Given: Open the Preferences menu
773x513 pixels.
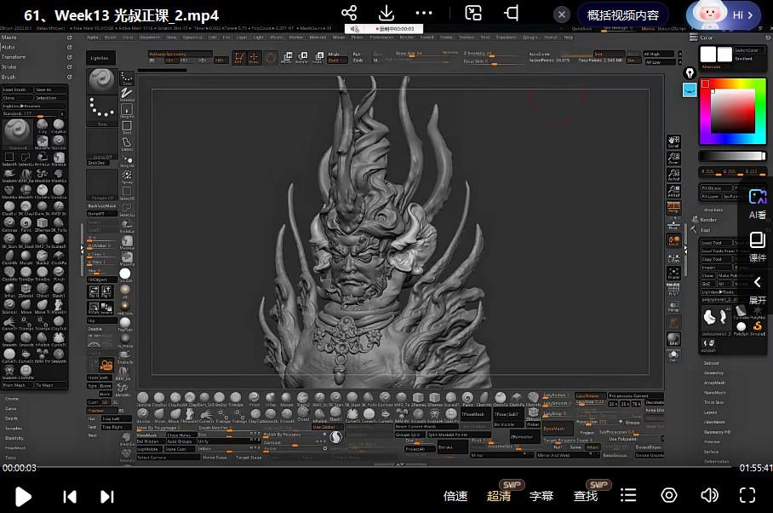Looking at the screenshot, I should [379, 37].
